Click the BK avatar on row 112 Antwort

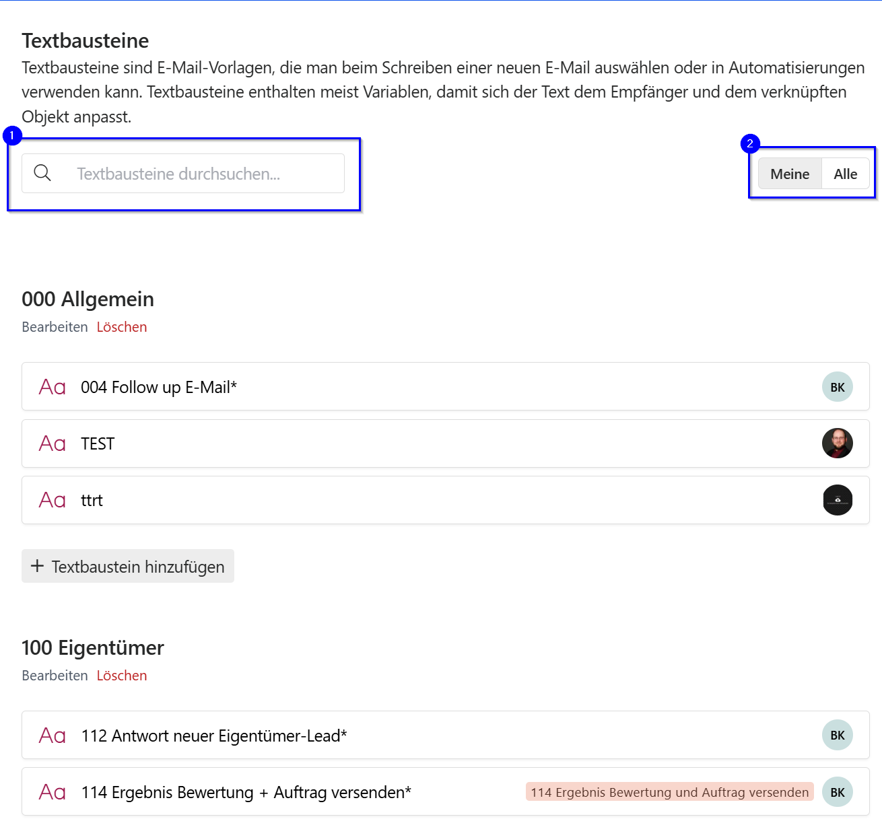(x=837, y=736)
